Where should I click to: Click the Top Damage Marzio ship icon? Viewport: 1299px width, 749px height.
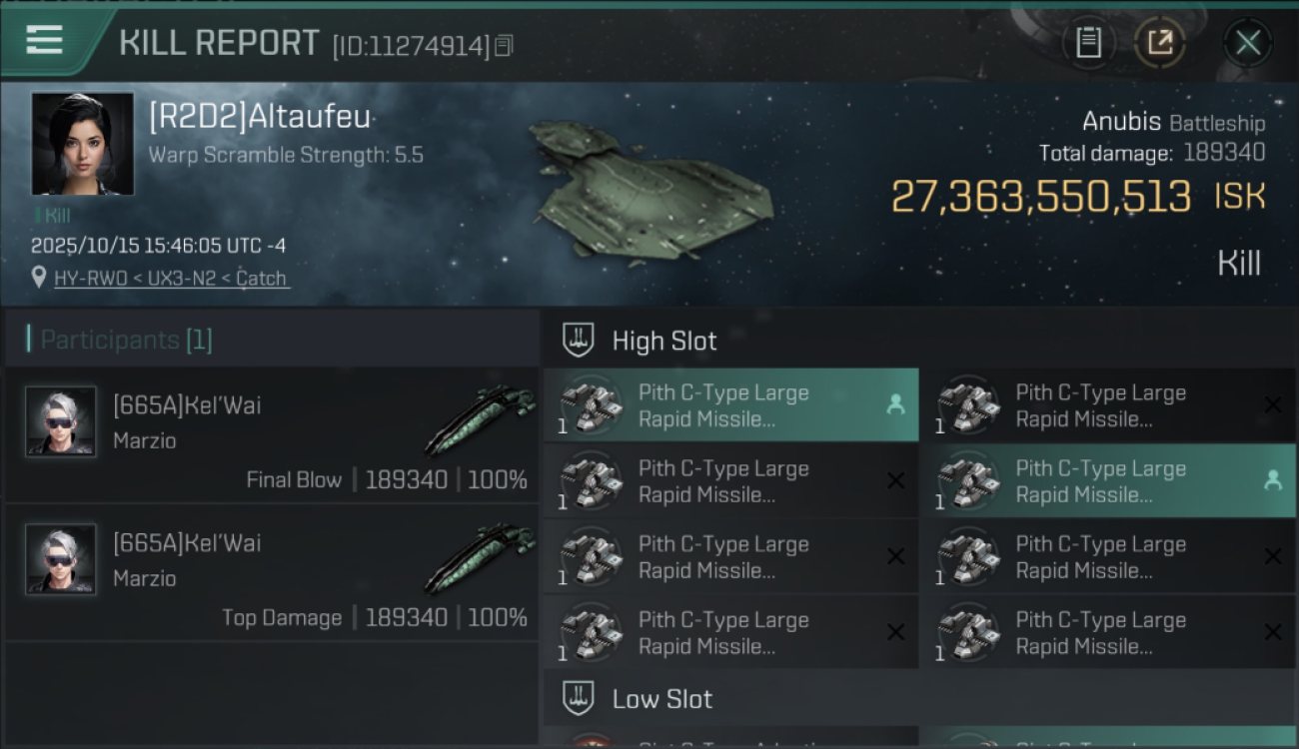pos(479,559)
